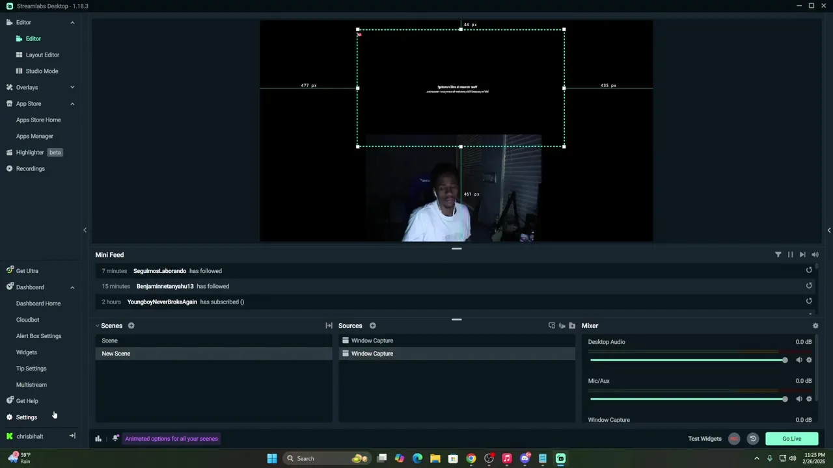Replay SeguimosLaborando follow alert
The width and height of the screenshot is (833, 468).
[809, 270]
